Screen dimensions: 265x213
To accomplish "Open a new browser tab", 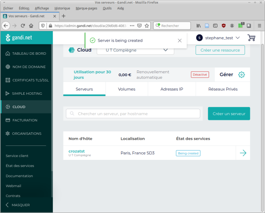I will (x=64, y=16).
